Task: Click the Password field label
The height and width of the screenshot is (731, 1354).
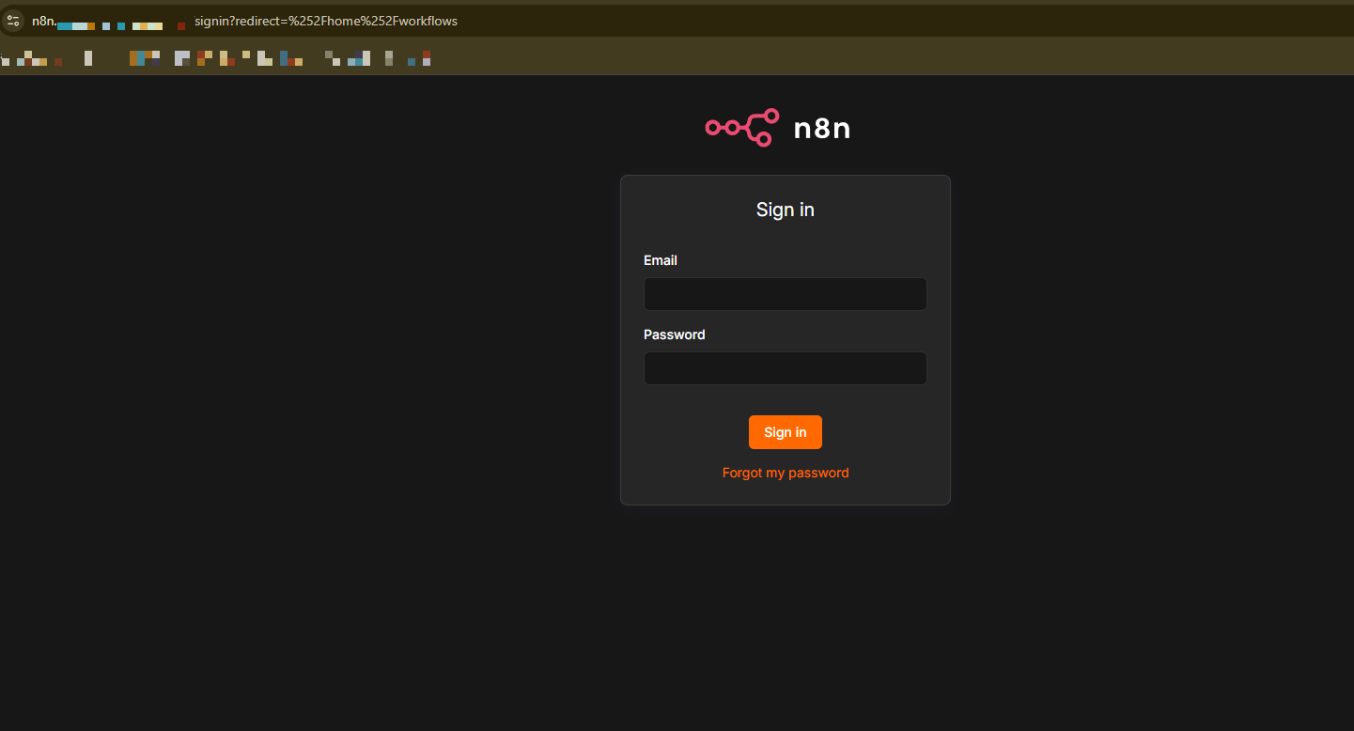Action: click(675, 334)
